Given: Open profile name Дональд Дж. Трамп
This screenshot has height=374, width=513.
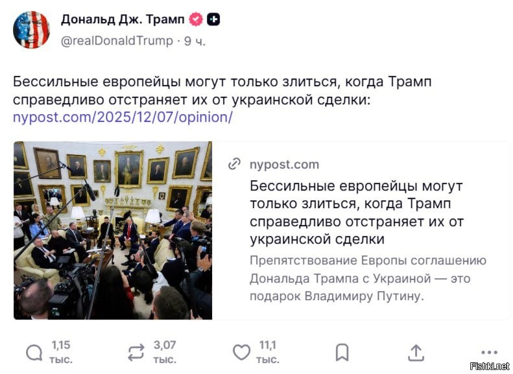Looking at the screenshot, I should pyautogui.click(x=123, y=19).
